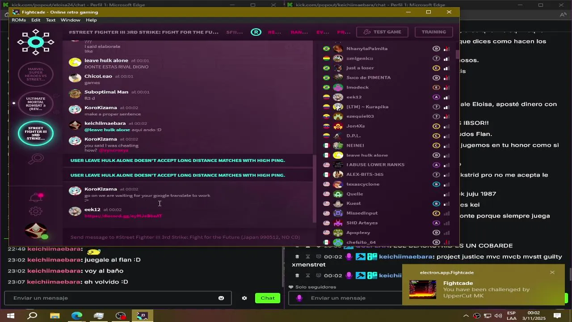The image size is (572, 322).
Task: Click Imodeck's rank E badge
Action: (x=437, y=87)
